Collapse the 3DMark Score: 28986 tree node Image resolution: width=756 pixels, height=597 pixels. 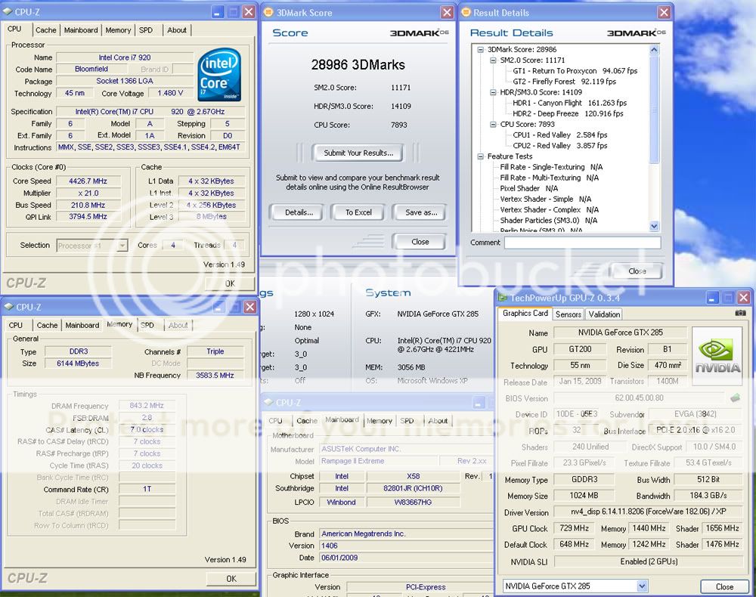(480, 50)
